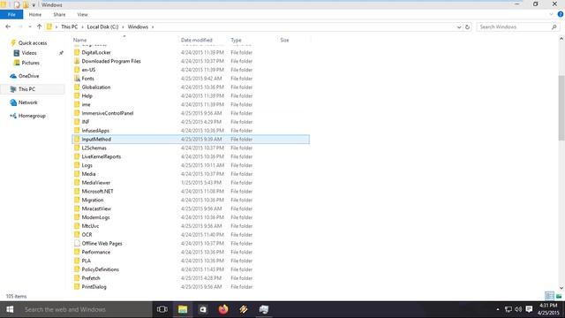Expand chevron after Windows breadcrumb
Screen dimensions: 565x318
point(153,27)
